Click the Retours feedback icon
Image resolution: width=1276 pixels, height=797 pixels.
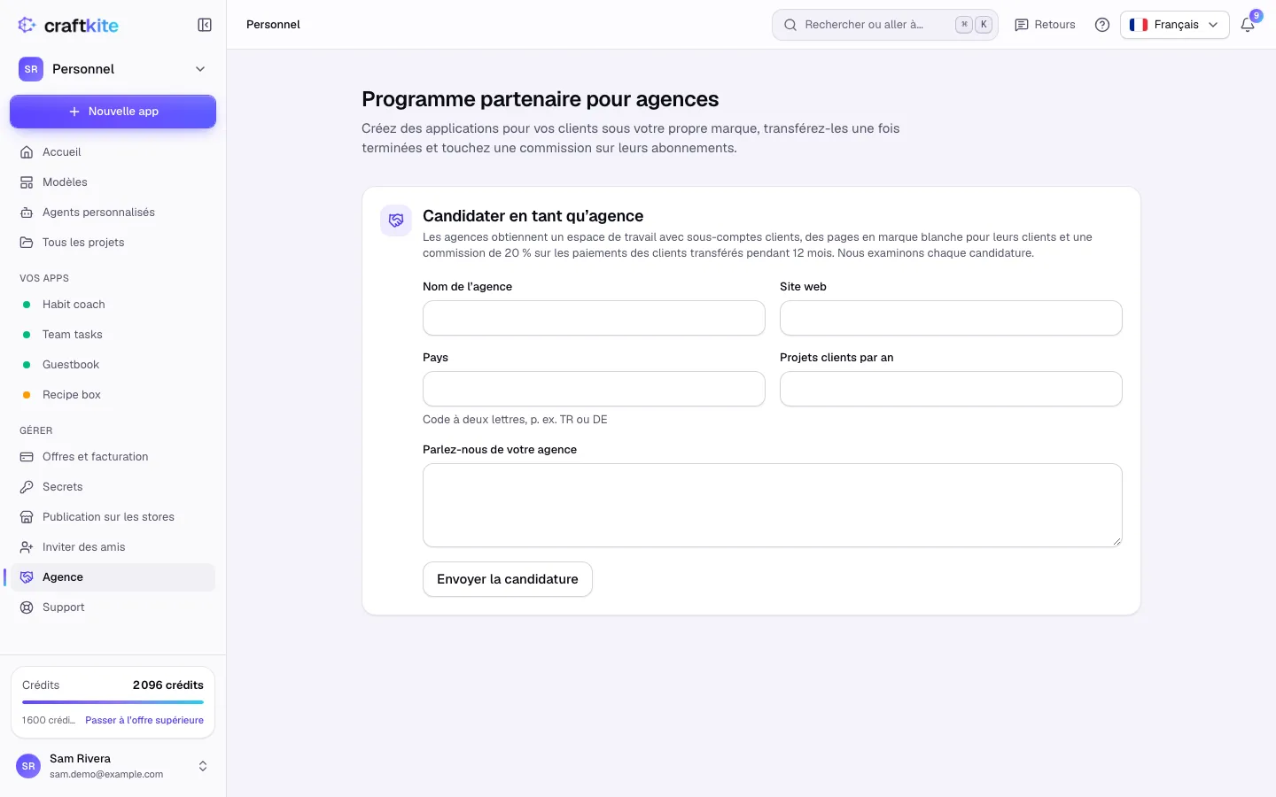1022,25
